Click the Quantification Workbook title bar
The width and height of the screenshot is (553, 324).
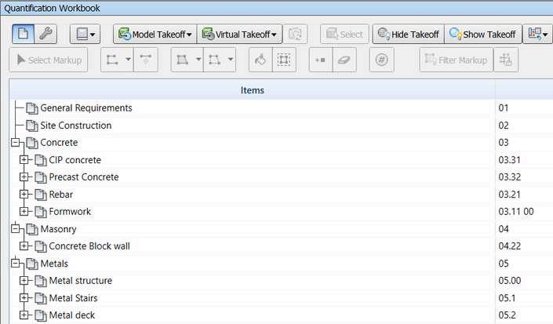pos(276,8)
